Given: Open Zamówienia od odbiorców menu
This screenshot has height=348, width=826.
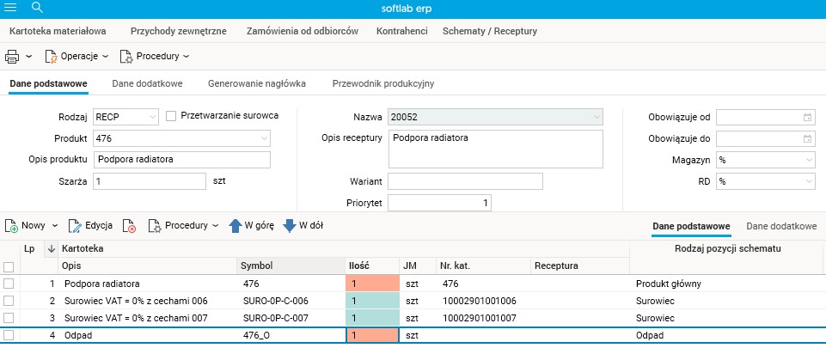Looking at the screenshot, I should (302, 31).
